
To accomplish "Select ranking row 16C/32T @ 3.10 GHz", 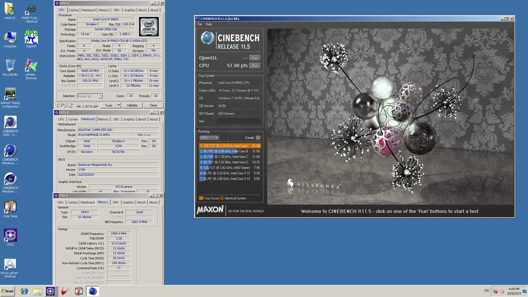I will [x=230, y=146].
